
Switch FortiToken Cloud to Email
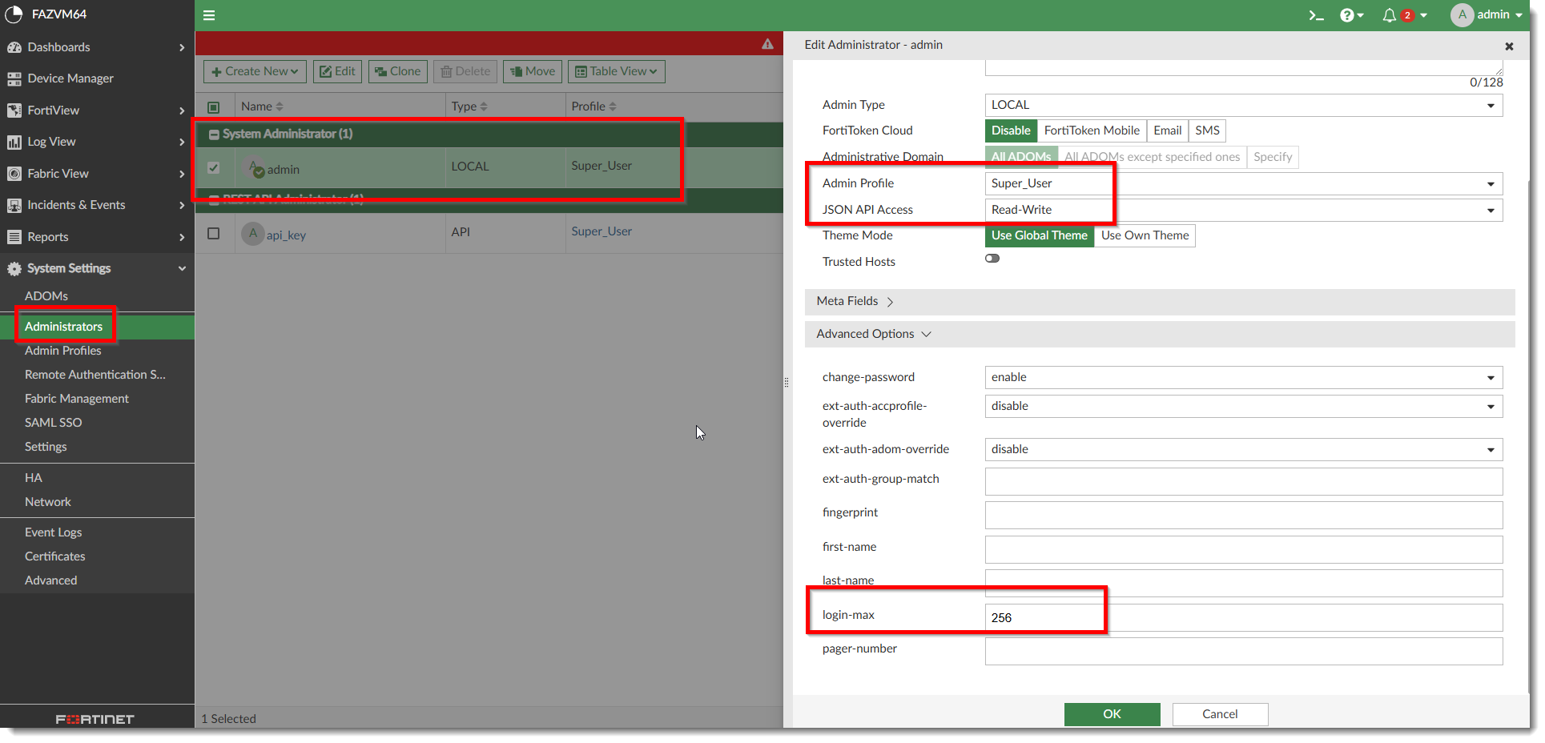[x=1167, y=131]
